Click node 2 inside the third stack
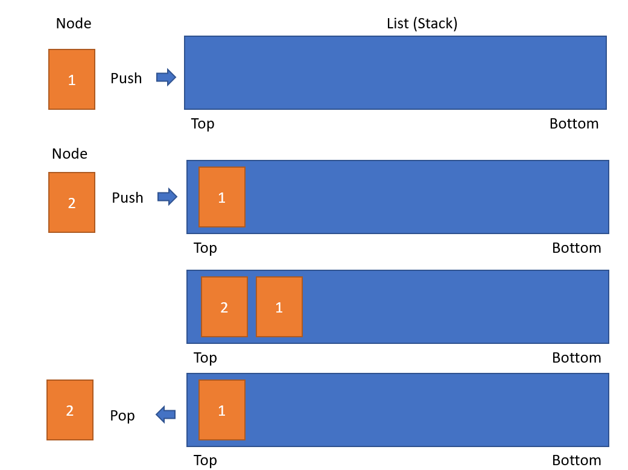The image size is (628, 470). point(224,307)
